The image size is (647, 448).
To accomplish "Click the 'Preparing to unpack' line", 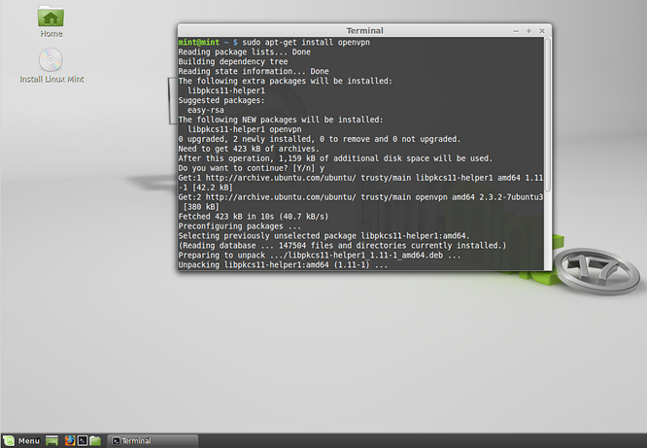I will point(320,256).
